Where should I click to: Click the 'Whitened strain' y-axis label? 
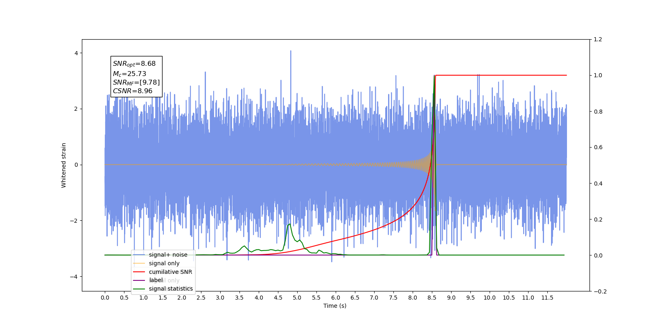[x=64, y=165]
